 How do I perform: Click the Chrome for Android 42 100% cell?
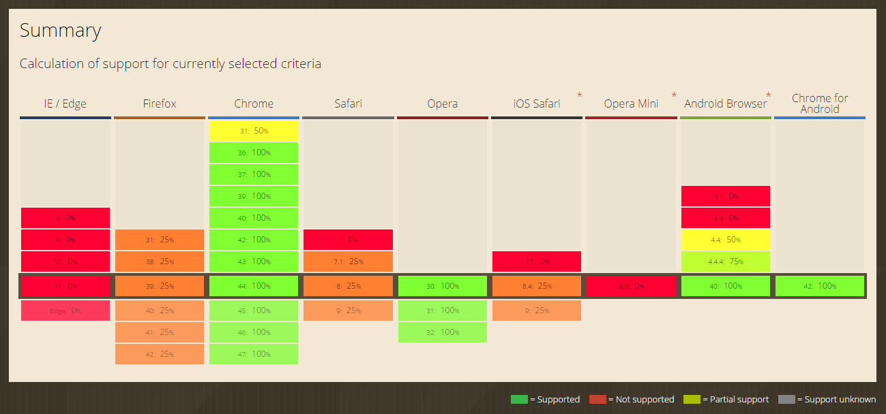(x=820, y=286)
